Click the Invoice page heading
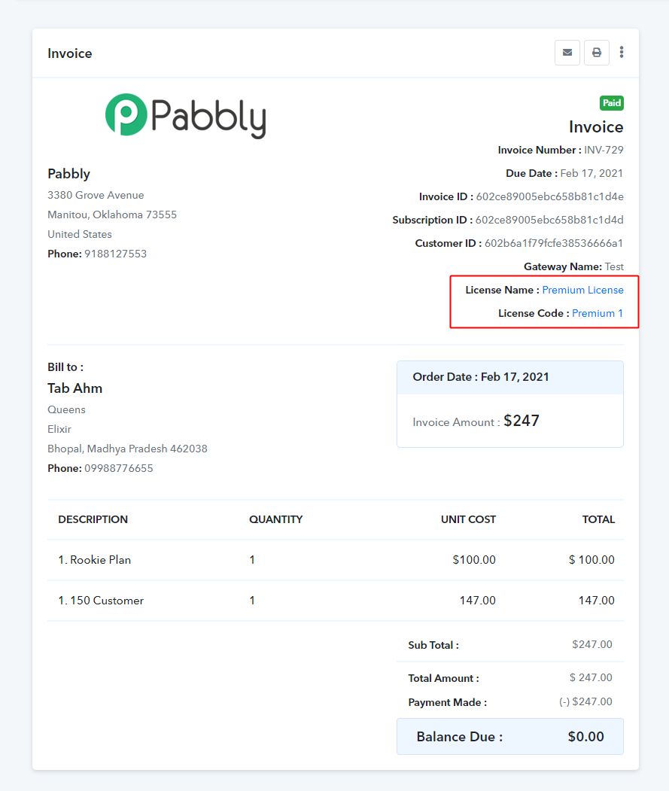The width and height of the screenshot is (669, 791). point(70,53)
